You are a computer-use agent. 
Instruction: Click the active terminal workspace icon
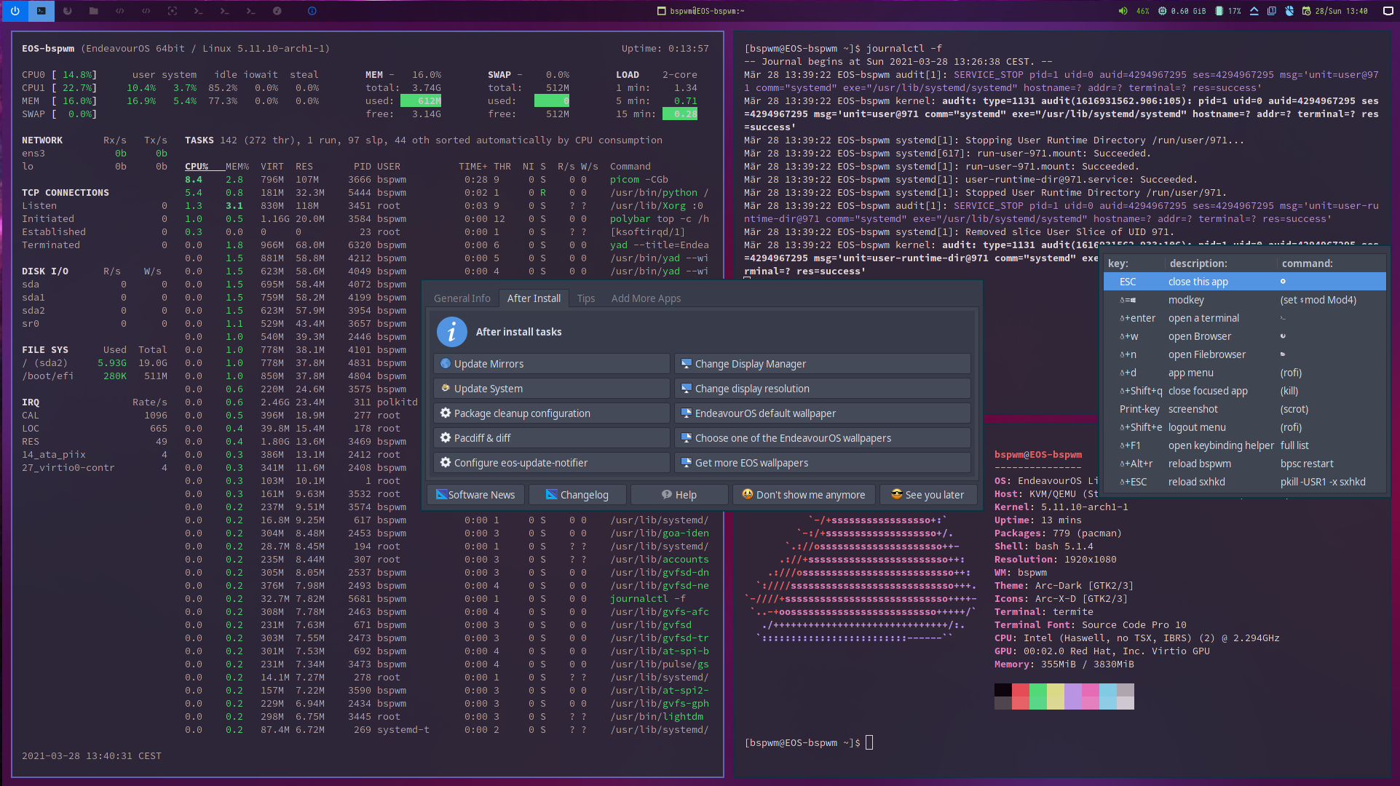tap(41, 11)
